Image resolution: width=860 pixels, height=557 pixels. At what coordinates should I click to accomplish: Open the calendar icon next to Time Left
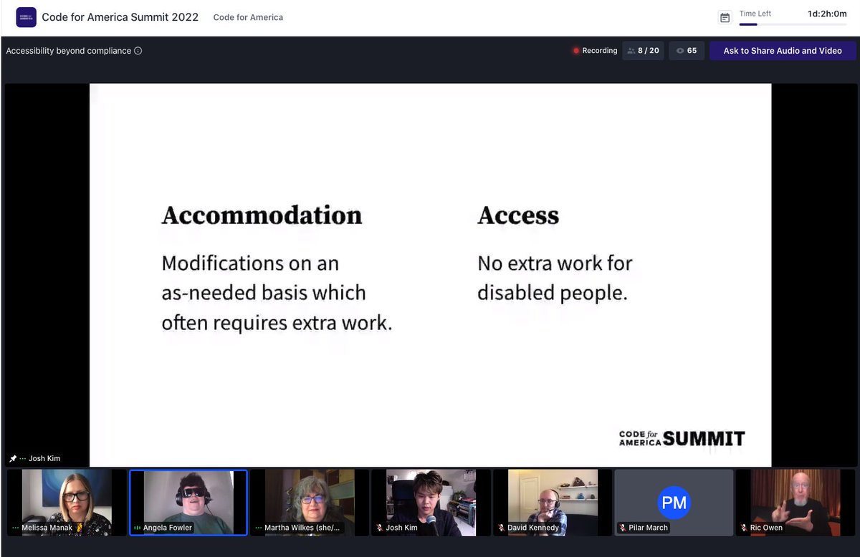point(726,16)
